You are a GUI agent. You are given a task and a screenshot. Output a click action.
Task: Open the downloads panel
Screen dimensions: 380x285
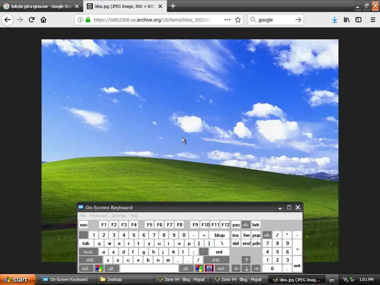pyautogui.click(x=335, y=20)
